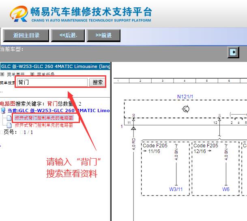Click document icon of highlighted 掀开式背门 entry
Viewport: 247px width, 221px height.
(x=9, y=118)
